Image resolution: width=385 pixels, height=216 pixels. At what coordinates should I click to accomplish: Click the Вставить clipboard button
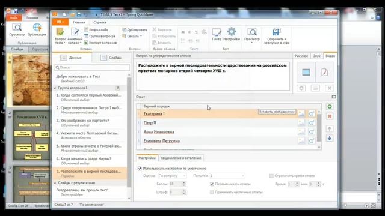(162, 43)
